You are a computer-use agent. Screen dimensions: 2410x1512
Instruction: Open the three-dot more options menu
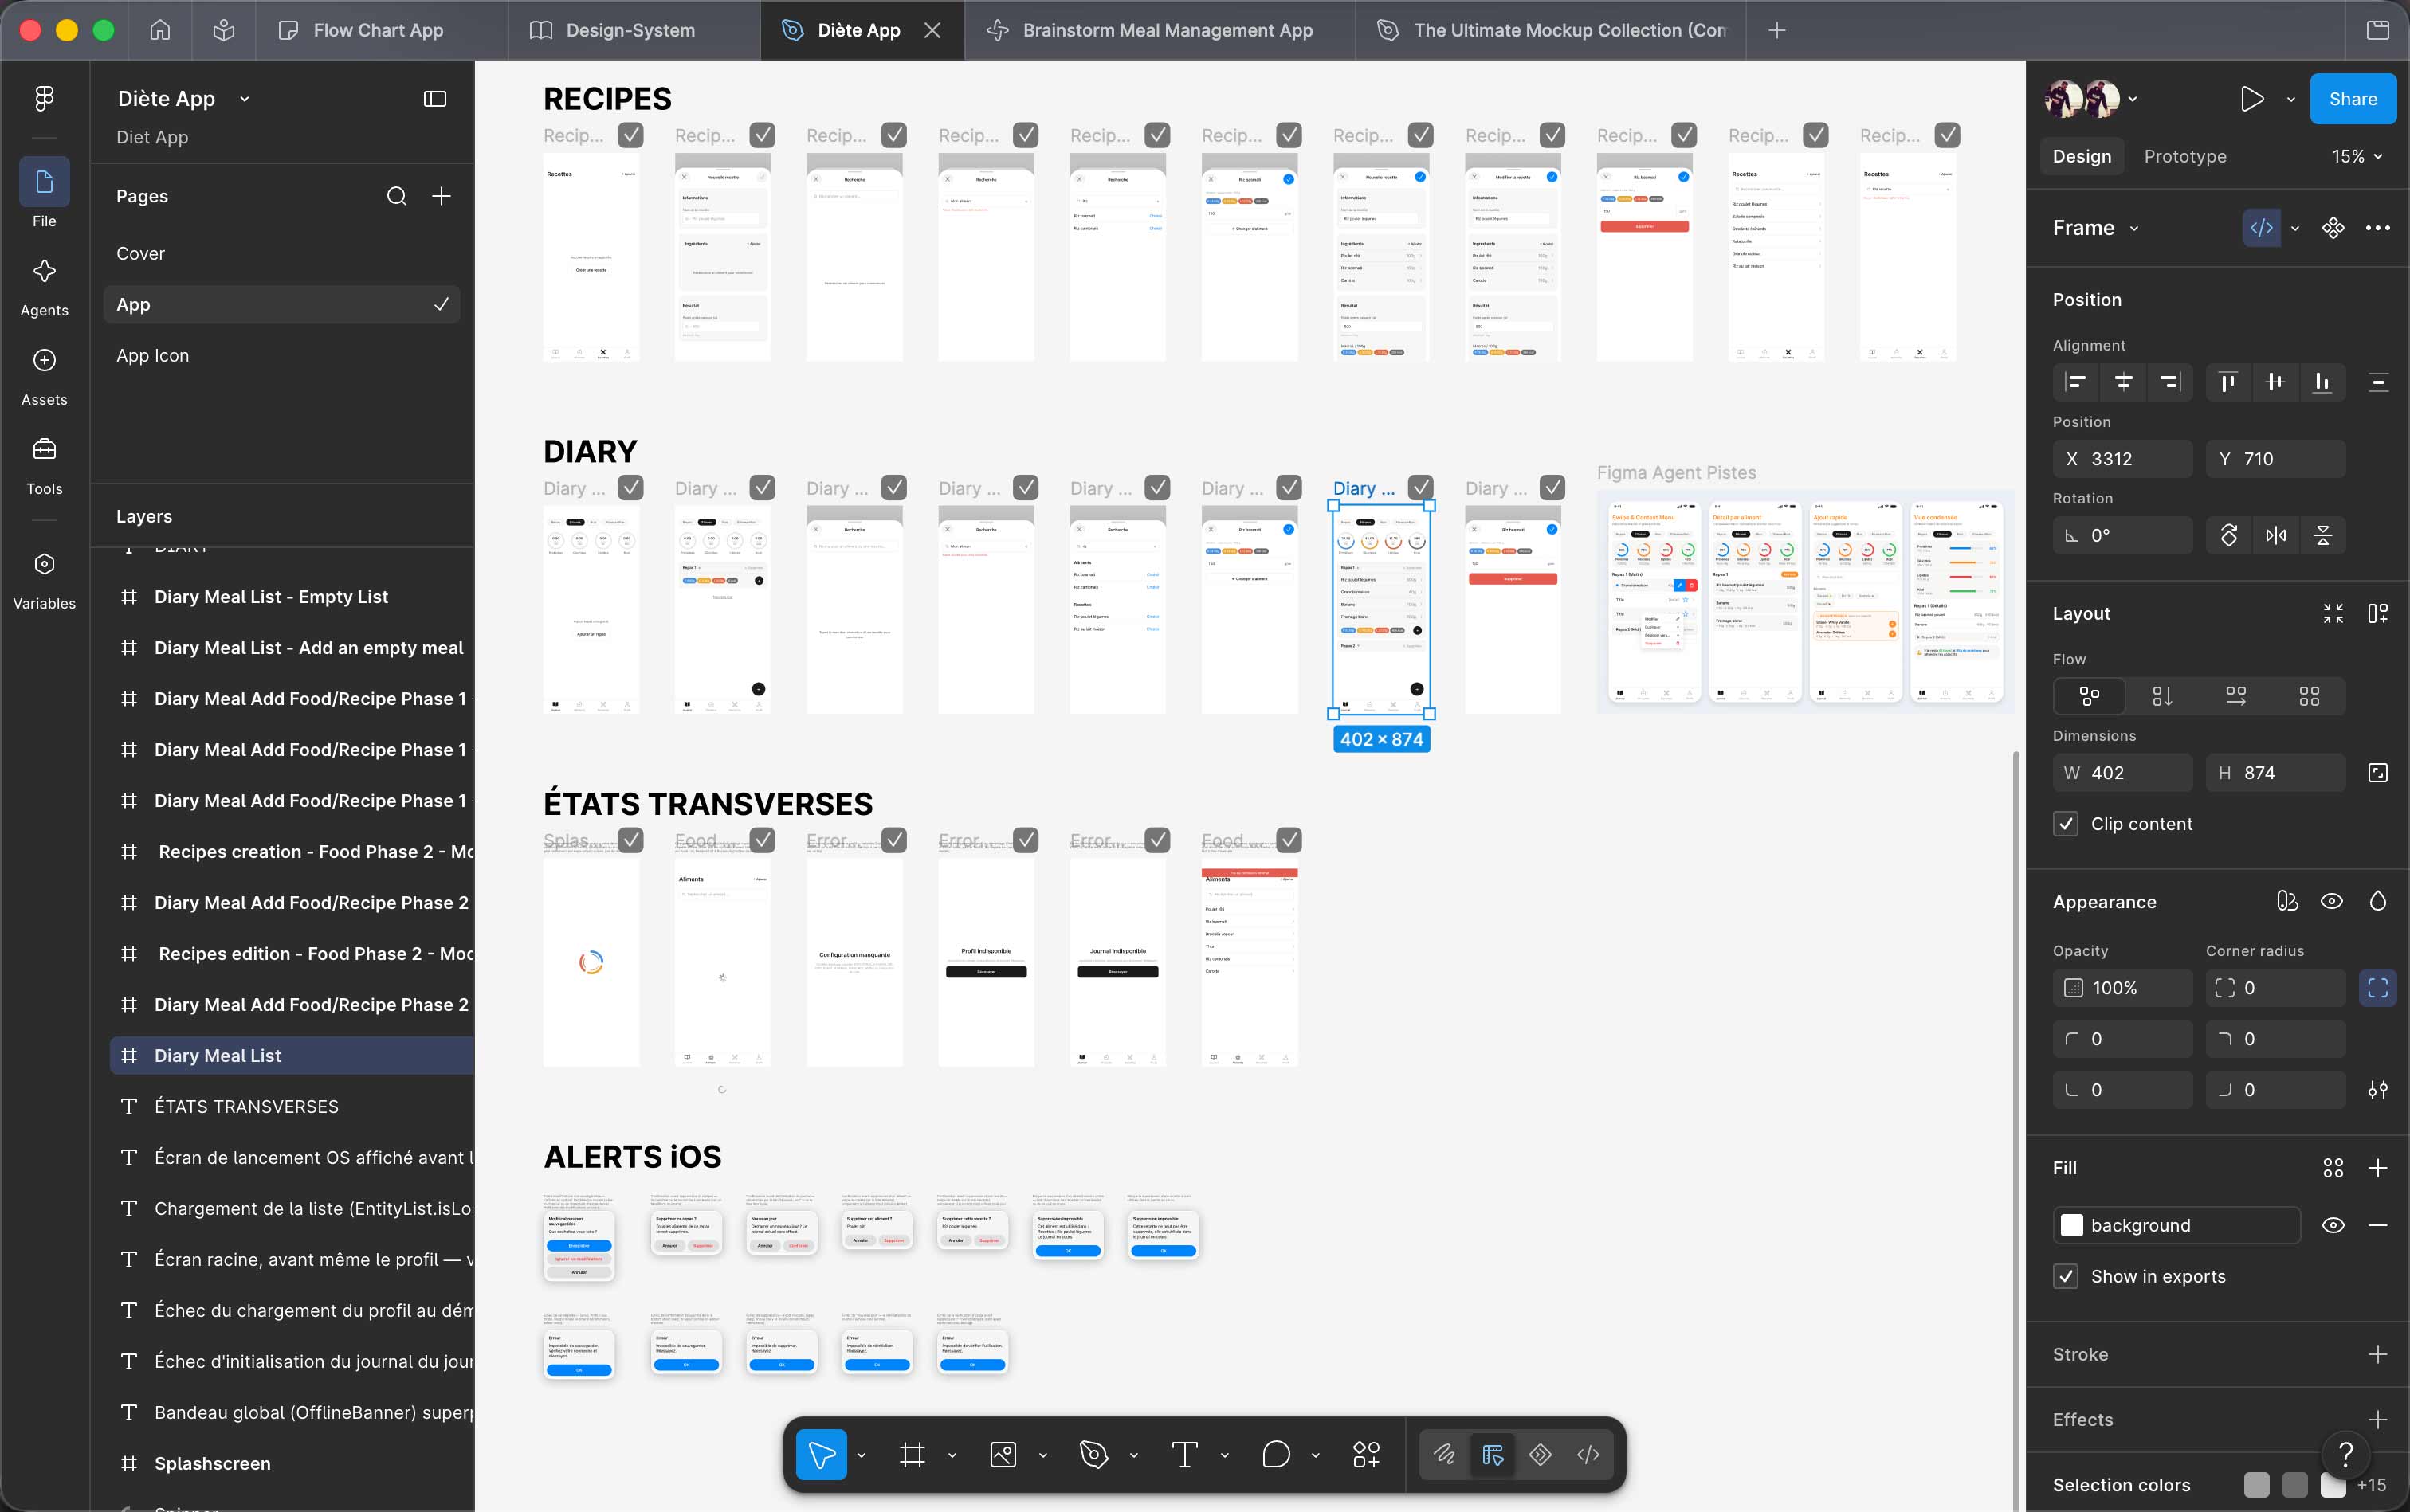[2378, 228]
